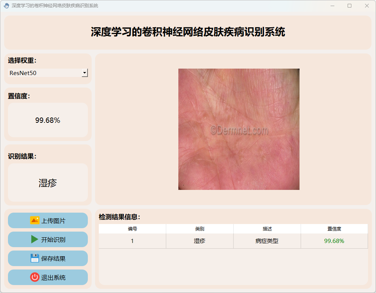Click the main title heading text

188,32
